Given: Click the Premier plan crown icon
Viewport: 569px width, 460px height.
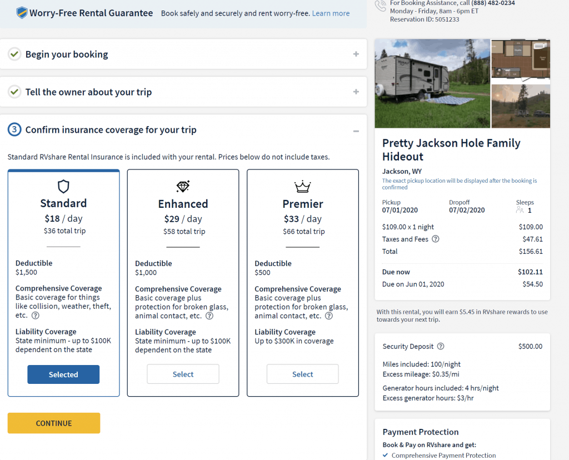Looking at the screenshot, I should pyautogui.click(x=302, y=187).
